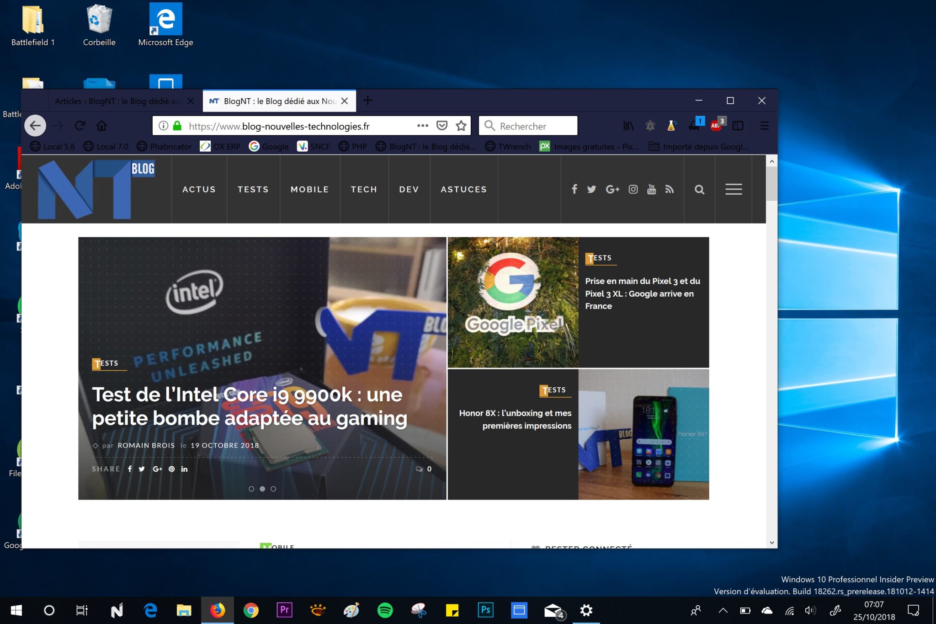This screenshot has height=624, width=936.
Task: Open volume control in system tray
Action: 810,610
